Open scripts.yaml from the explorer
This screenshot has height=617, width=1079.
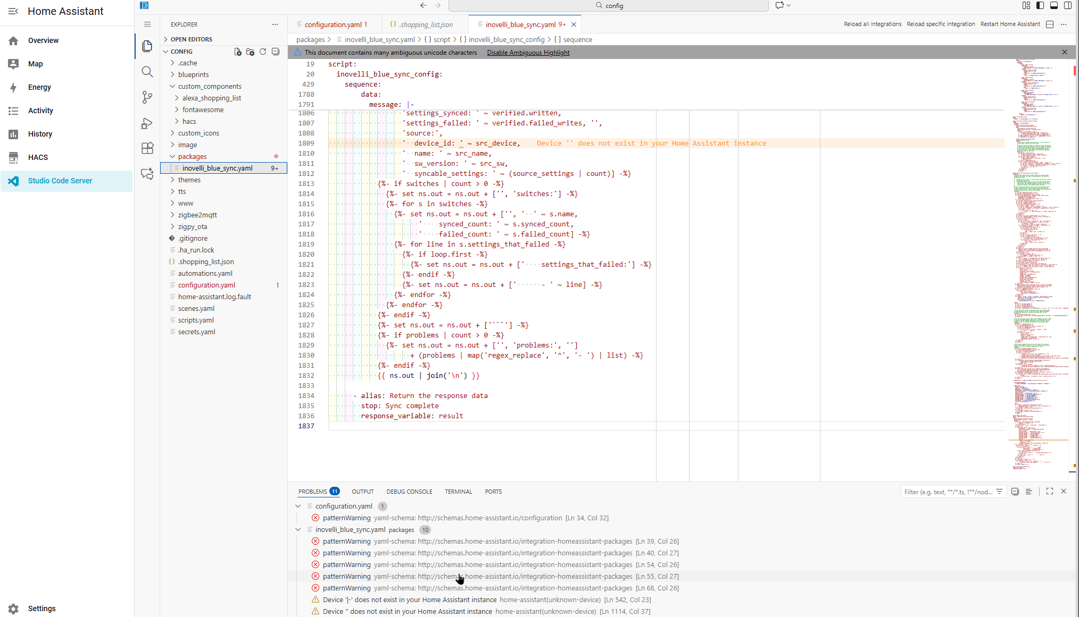coord(223,320)
